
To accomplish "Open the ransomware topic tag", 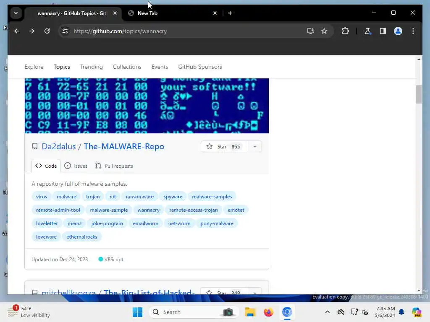I will coord(139,197).
